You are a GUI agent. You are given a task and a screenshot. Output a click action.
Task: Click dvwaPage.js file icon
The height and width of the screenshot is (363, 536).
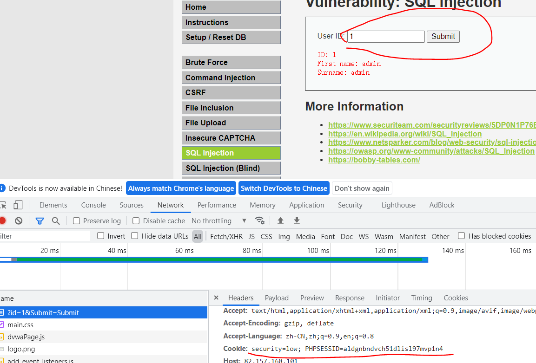tap(2, 337)
